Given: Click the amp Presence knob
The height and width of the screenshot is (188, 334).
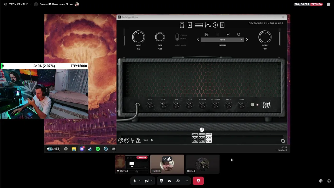Looking at the screenshot, I should [216, 105].
